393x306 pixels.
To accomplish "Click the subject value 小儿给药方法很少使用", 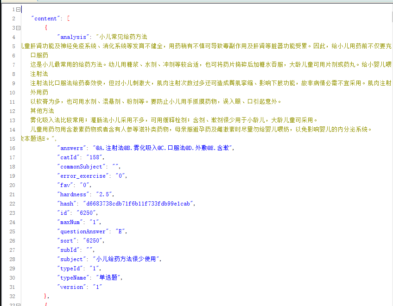I will 126,259.
